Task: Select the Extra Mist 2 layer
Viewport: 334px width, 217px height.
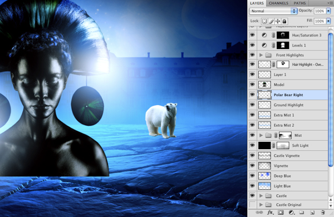Action: tap(288, 125)
